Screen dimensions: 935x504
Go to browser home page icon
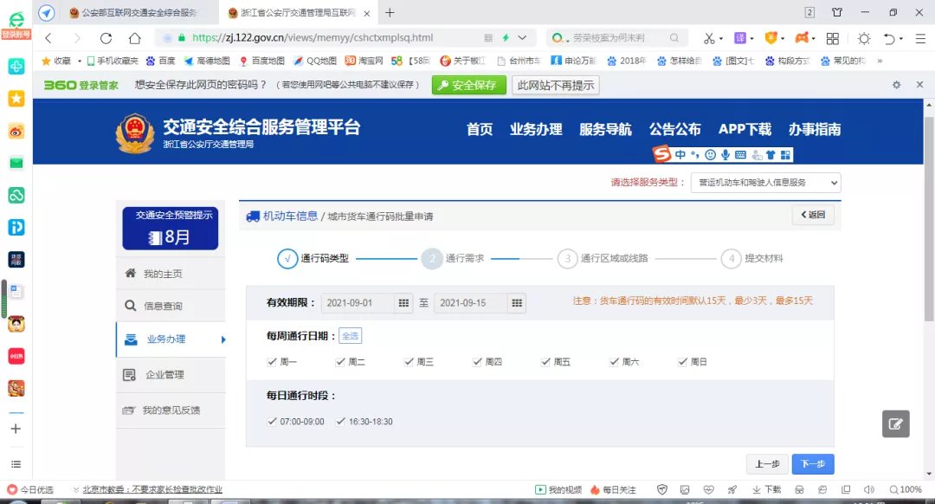134,38
